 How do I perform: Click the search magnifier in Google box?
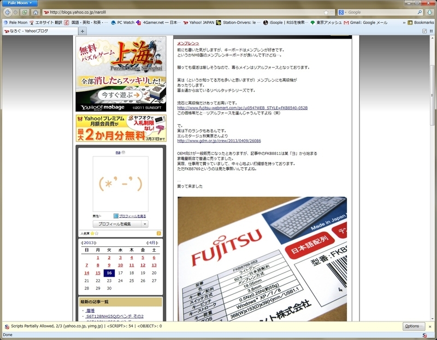[x=420, y=12]
